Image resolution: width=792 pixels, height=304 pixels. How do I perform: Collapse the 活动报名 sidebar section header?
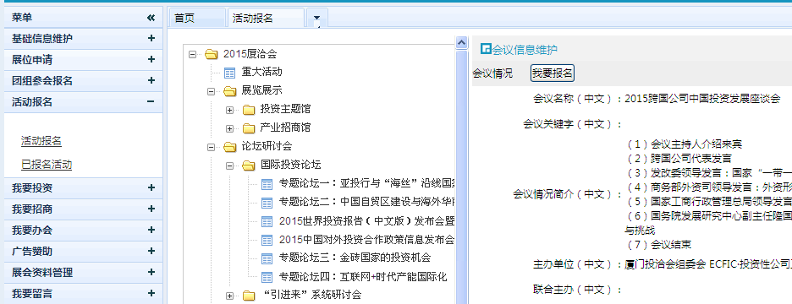tap(151, 102)
